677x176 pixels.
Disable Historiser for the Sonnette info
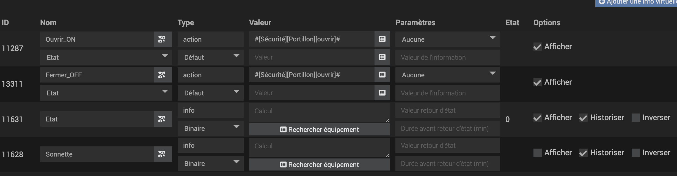583,153
